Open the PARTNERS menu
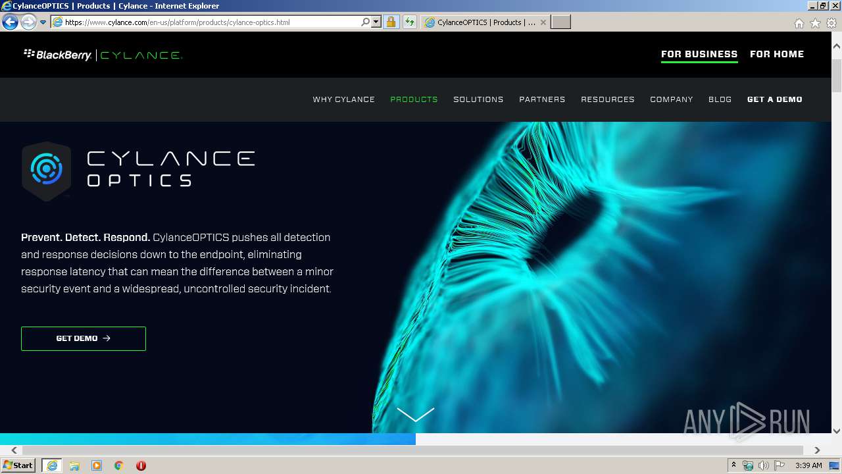The image size is (842, 474). coord(542,99)
